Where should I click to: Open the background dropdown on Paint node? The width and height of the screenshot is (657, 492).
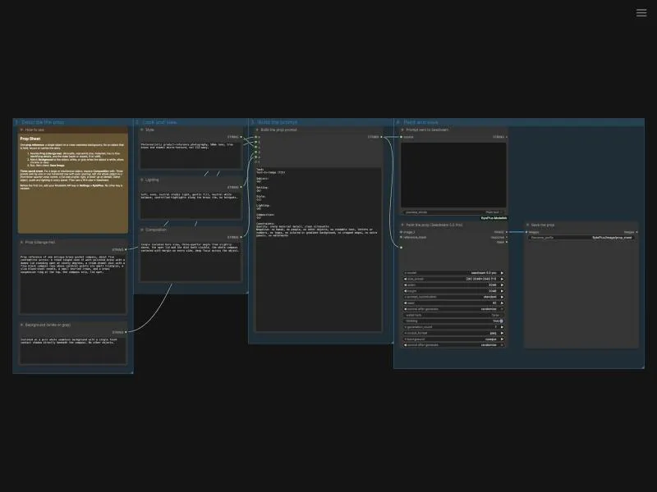pos(454,339)
